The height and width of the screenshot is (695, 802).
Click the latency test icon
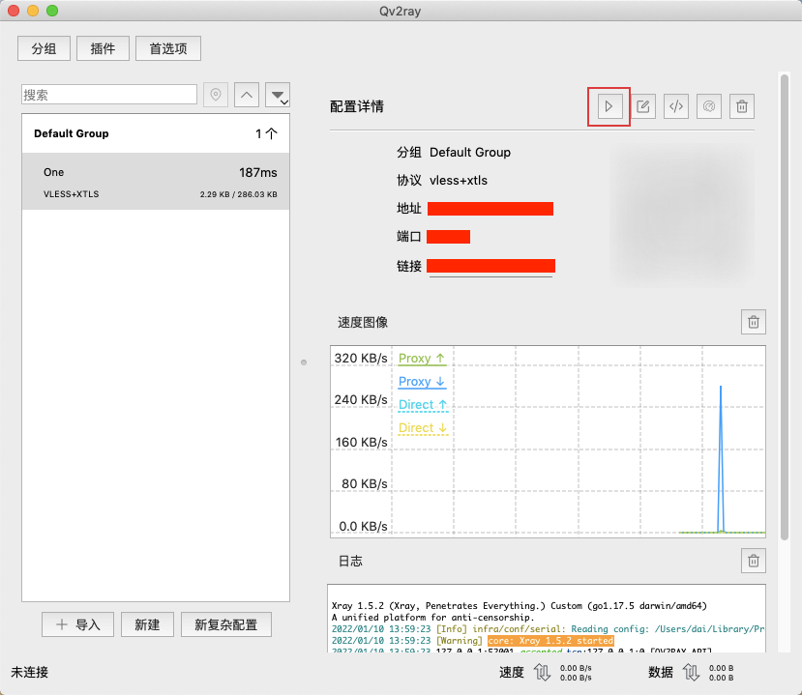pos(709,106)
